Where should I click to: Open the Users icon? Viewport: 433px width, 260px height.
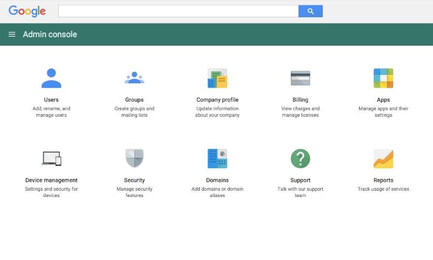(51, 78)
